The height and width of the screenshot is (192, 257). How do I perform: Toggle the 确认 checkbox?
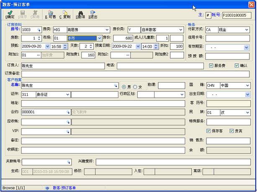[x=236, y=66]
